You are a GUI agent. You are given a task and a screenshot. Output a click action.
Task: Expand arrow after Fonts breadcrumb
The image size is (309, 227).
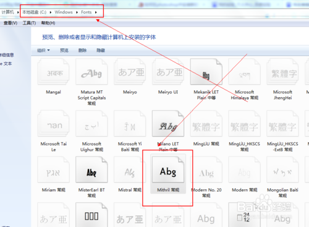point(96,12)
